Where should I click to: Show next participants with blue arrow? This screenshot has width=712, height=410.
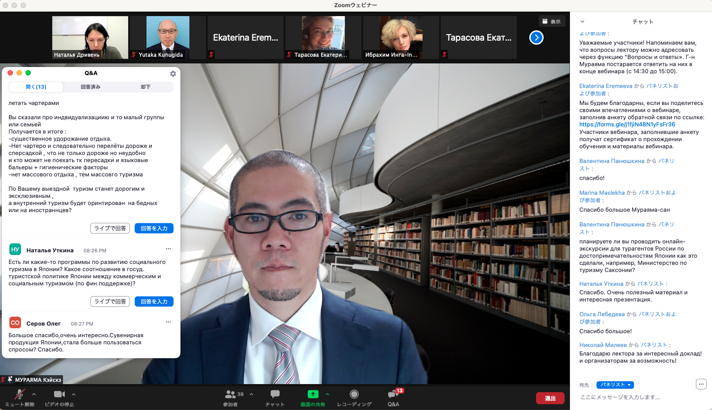click(536, 38)
